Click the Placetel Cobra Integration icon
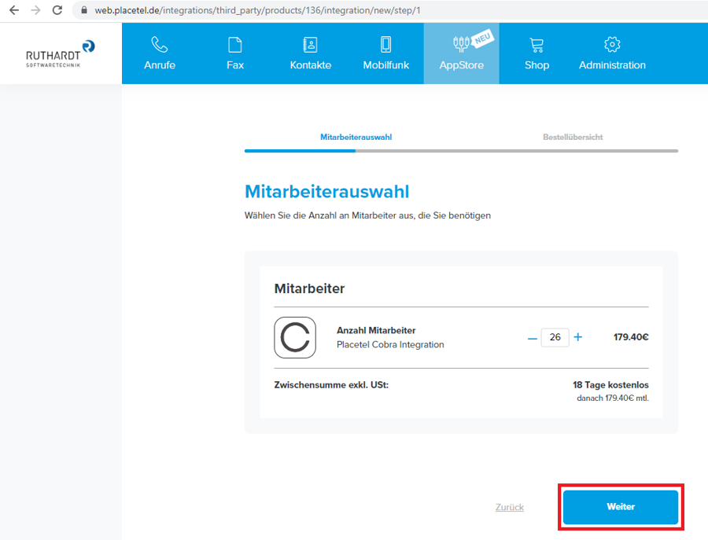Viewport: 708px width, 540px height. (x=295, y=337)
